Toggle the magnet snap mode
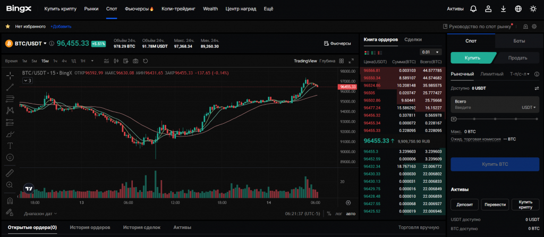Screen dimensions: 544x237 point(10,200)
